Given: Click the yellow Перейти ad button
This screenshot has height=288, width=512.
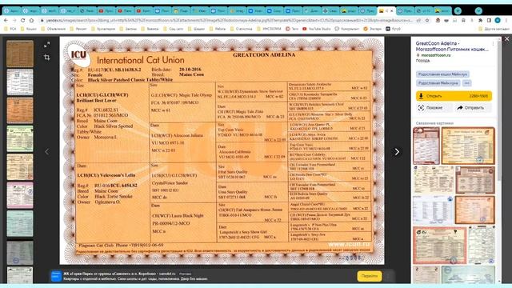Looking at the screenshot, I should (x=370, y=276).
